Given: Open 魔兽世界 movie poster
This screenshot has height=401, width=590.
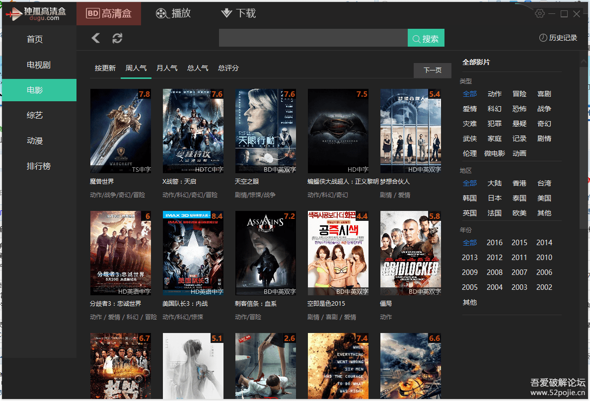Looking at the screenshot, I should click(x=121, y=131).
